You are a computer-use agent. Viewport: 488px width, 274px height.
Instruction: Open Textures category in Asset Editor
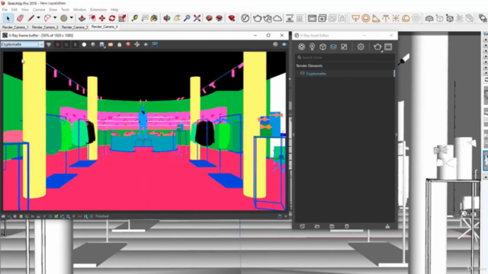pyautogui.click(x=344, y=47)
